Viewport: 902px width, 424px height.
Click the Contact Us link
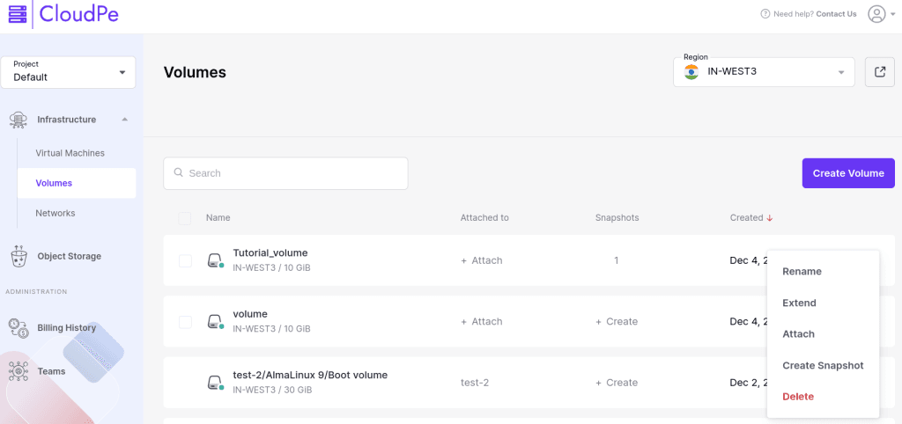[x=836, y=14]
